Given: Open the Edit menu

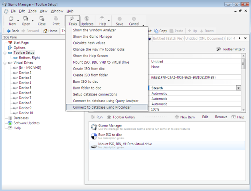Looking at the screenshot, I should [22, 11].
